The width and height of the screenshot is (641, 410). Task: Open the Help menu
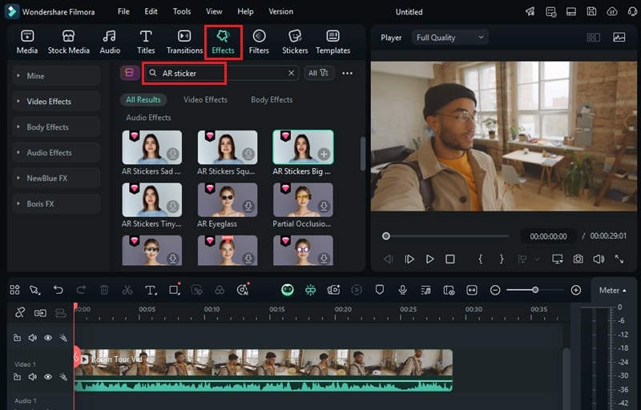tap(245, 11)
